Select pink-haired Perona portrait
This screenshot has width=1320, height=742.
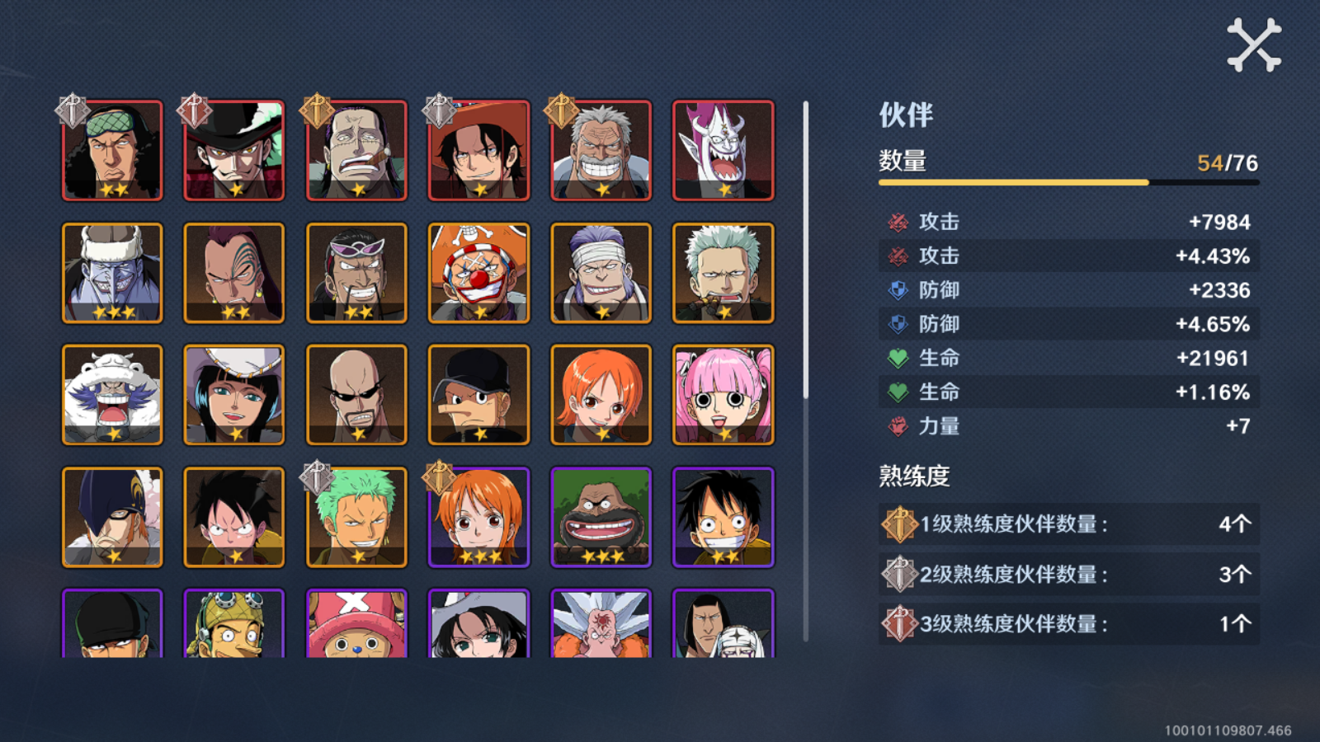pyautogui.click(x=723, y=395)
